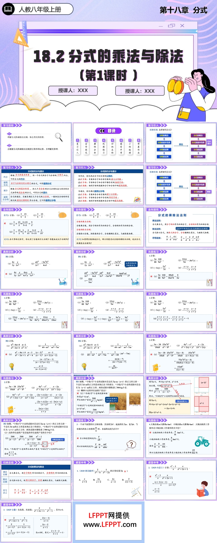The image size is (217, 543).
Task: Select the 第十八章 分式 chapter heading
Action: 183,10
